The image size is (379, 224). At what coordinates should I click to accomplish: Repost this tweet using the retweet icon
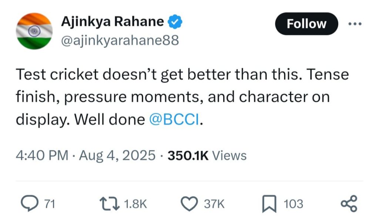(110, 204)
